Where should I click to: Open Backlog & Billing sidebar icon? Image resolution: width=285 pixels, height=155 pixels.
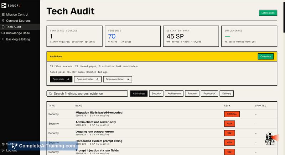pyautogui.click(x=3, y=39)
